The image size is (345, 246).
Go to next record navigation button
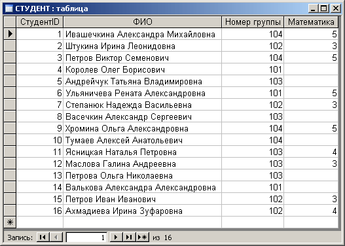tap(116, 237)
